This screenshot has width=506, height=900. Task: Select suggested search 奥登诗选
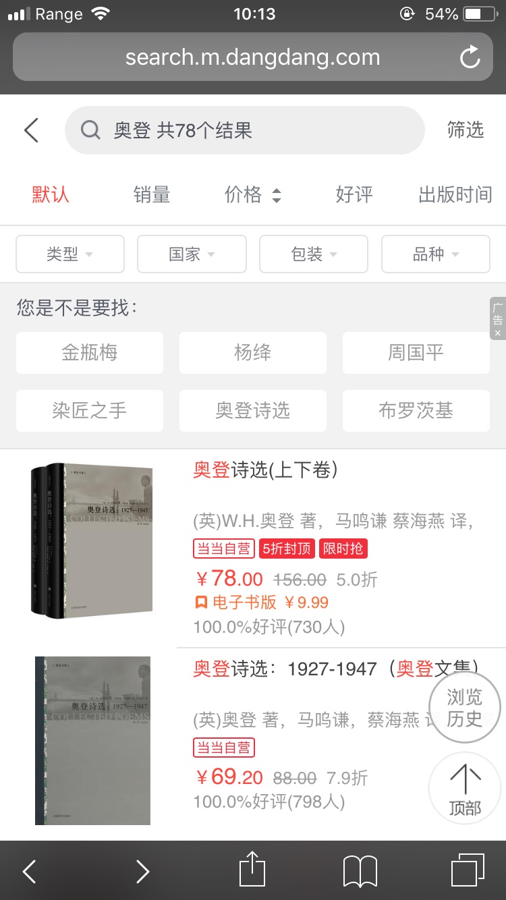click(x=253, y=410)
